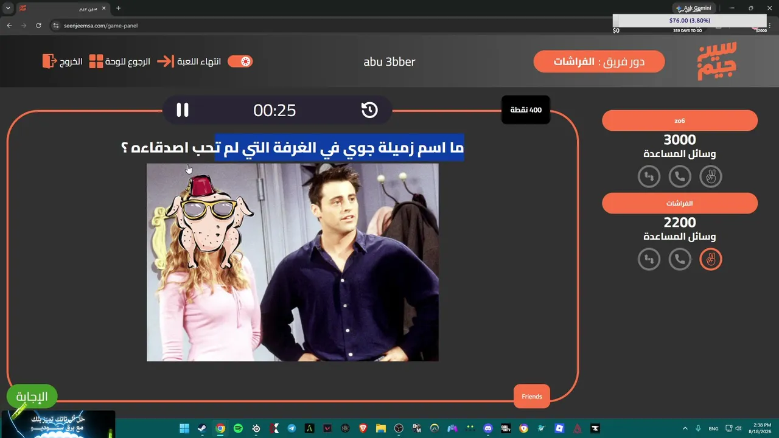Pause the question countdown timer
The image size is (779, 438).
(x=183, y=110)
